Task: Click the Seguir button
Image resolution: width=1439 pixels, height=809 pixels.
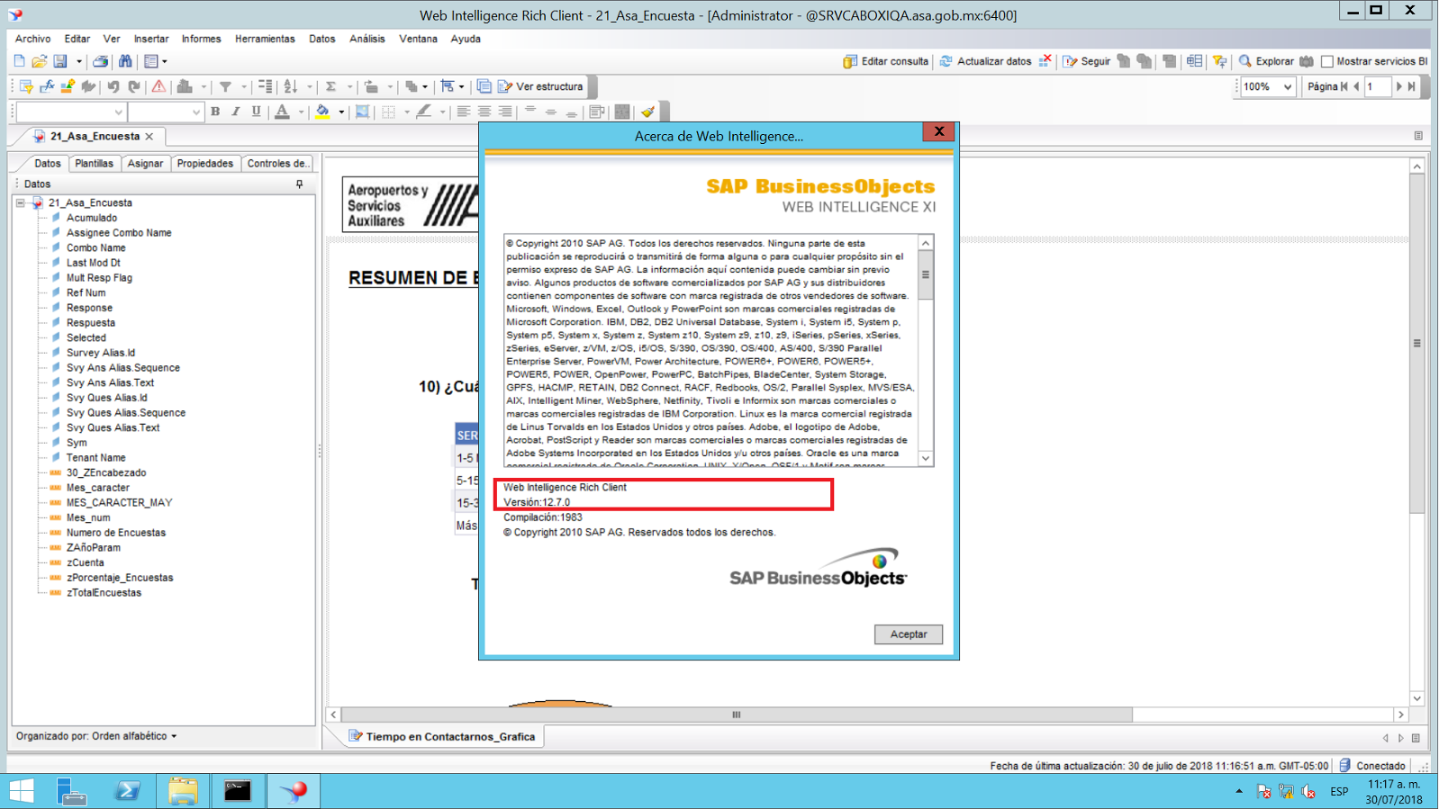Action: 1087,61
